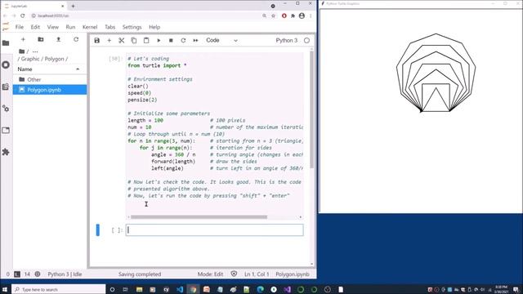
Task: Open the Tabs menu
Action: coord(110,27)
